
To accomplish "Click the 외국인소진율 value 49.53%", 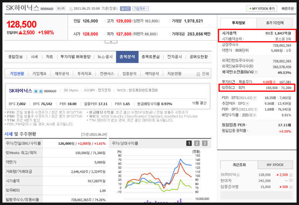I will coord(284,72).
